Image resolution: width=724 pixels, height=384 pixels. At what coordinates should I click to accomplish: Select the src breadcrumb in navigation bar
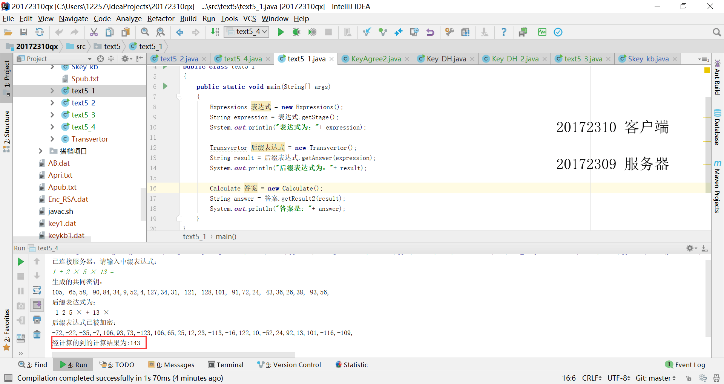[77, 46]
